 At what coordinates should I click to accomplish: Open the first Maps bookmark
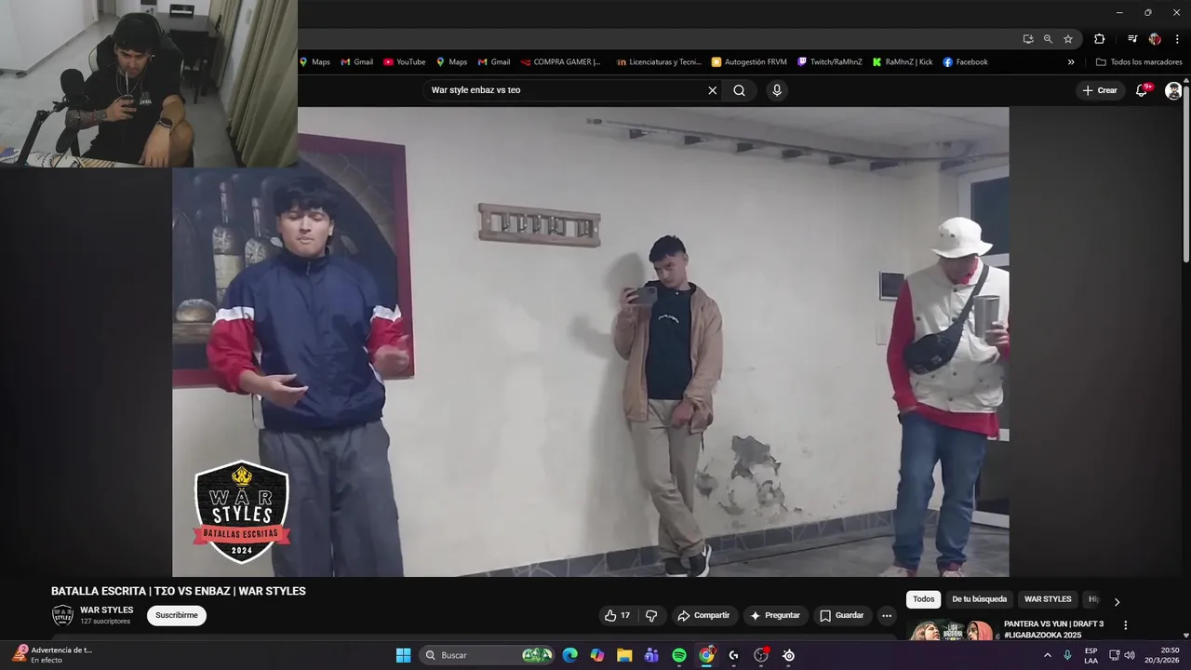click(x=314, y=62)
